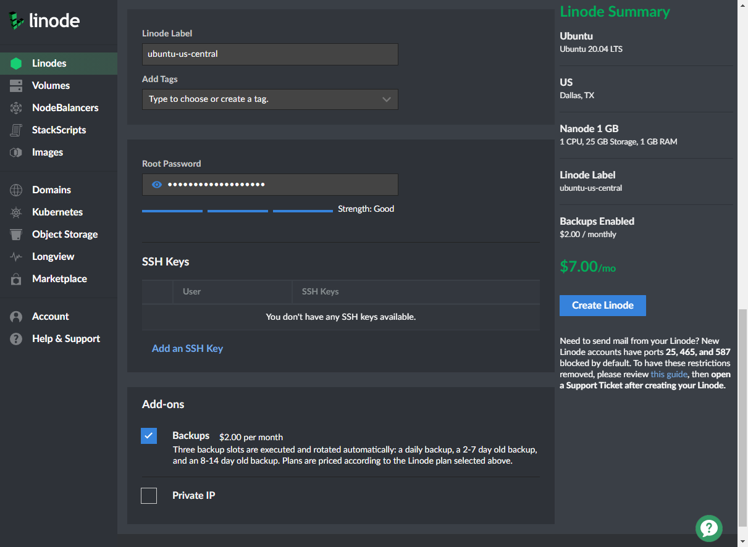Open NodeBalancers section
748x547 pixels.
coord(59,108)
